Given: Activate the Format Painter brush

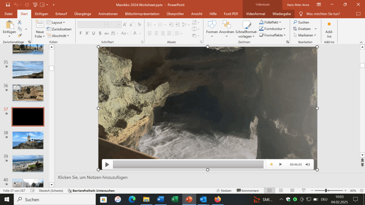Looking at the screenshot, I should [20, 36].
